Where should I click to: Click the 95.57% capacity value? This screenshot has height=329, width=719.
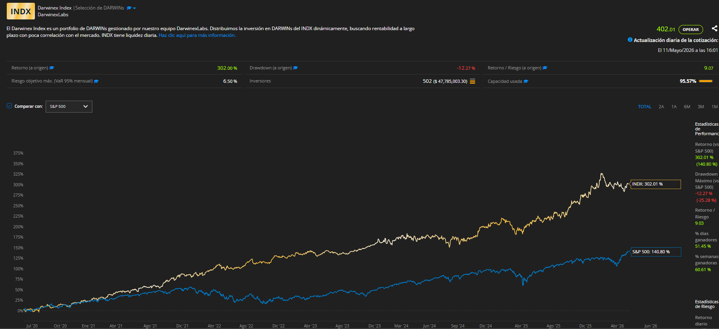688,81
